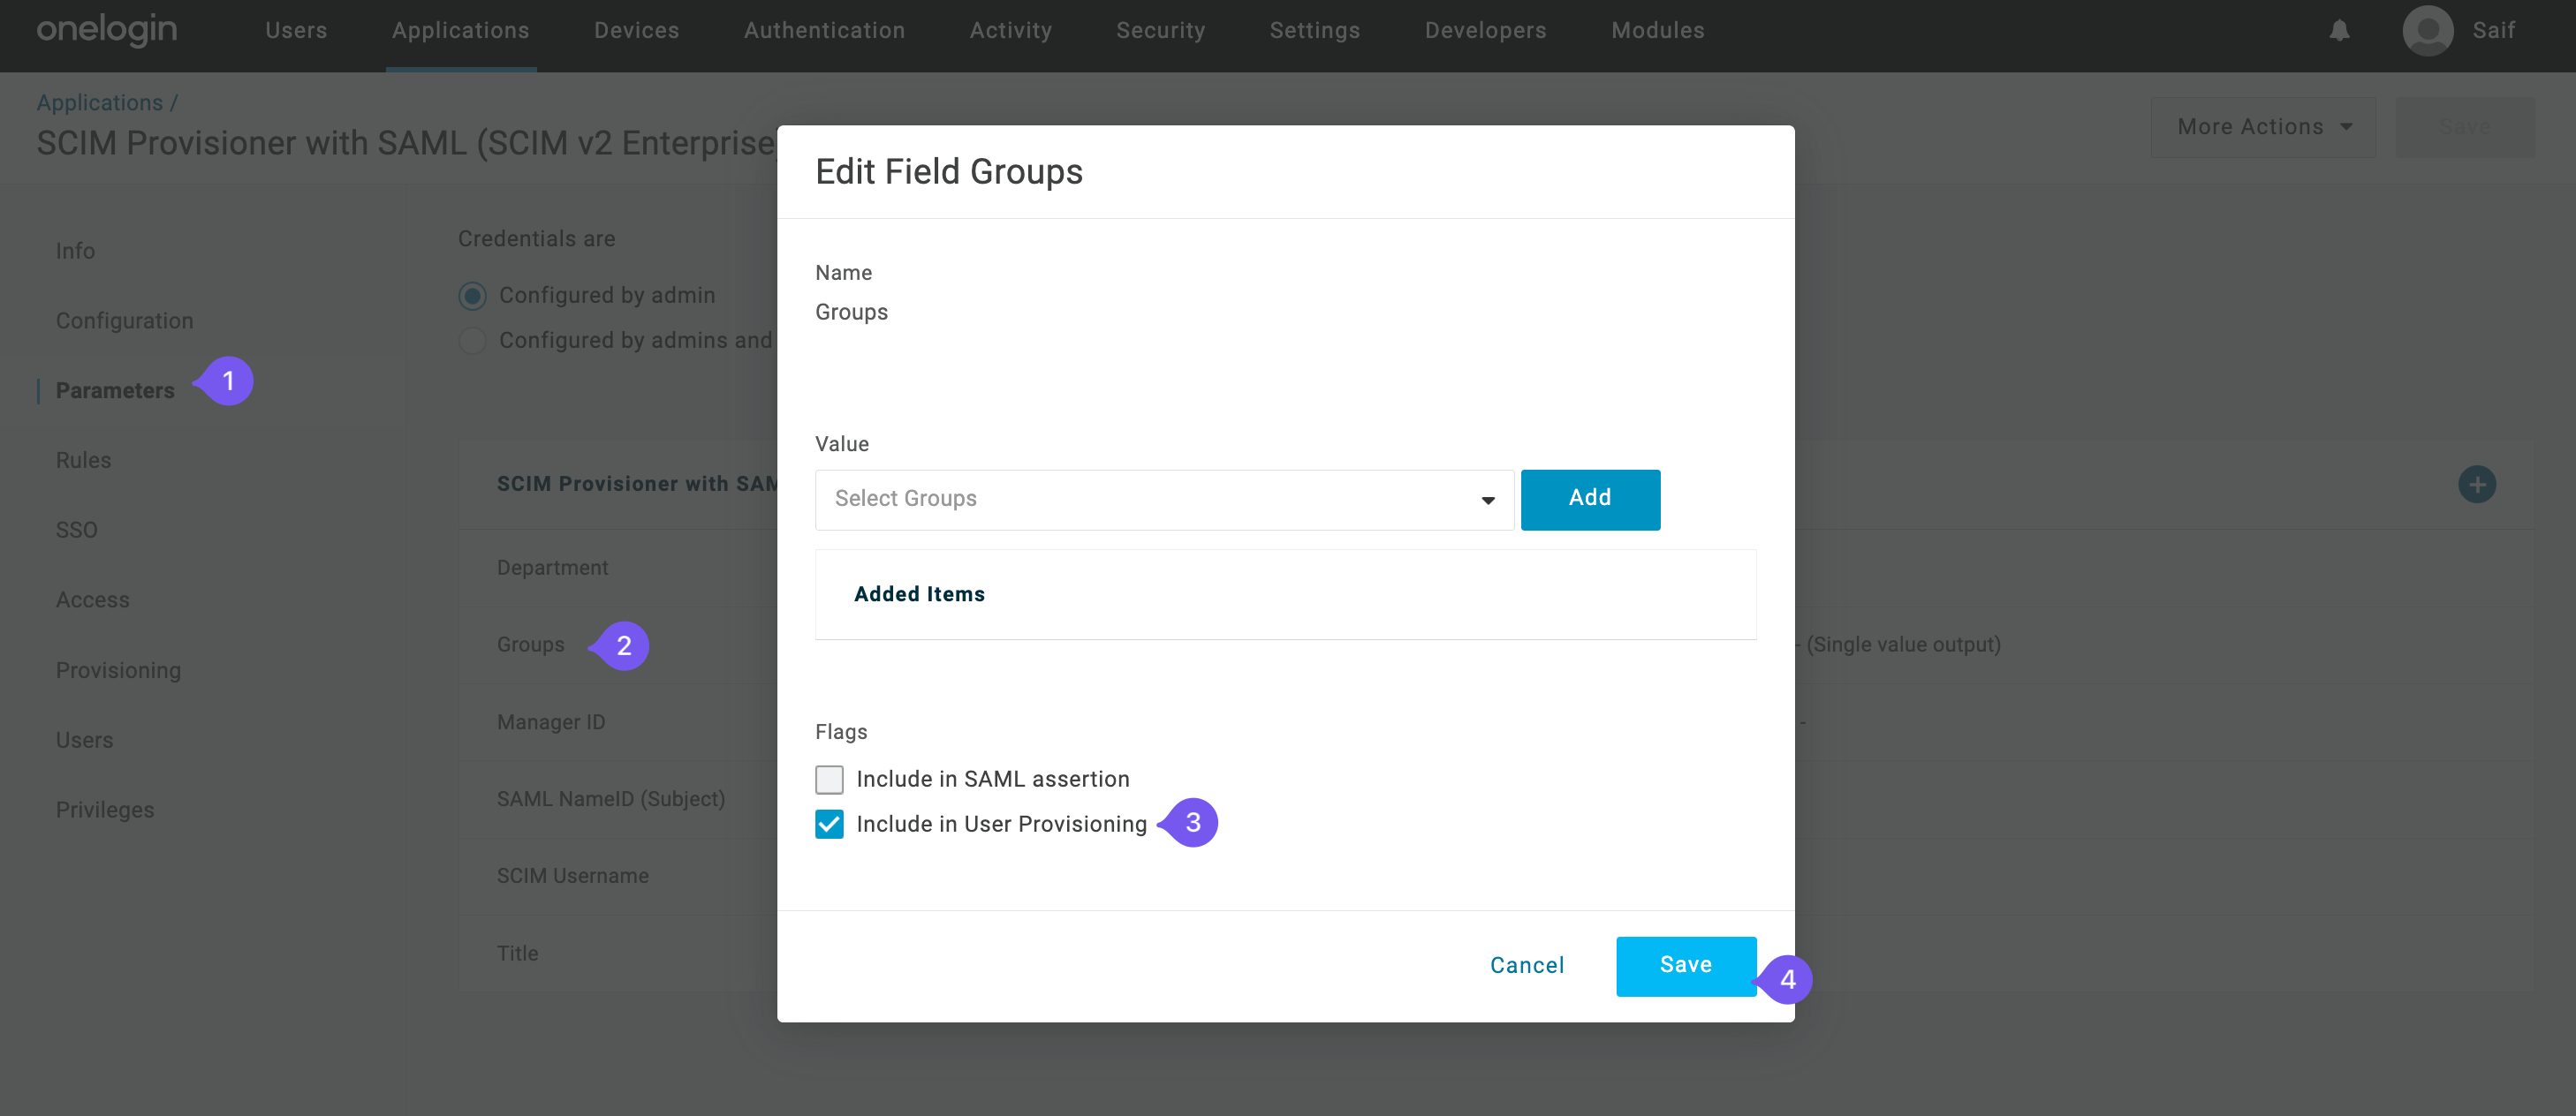Screen dimensions: 2576x1116
Task: Click the SCIM Username parameter row
Action: tap(573, 875)
